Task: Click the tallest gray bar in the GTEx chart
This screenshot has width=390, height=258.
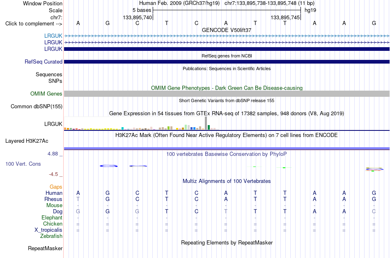Action: pyautogui.click(x=206, y=123)
